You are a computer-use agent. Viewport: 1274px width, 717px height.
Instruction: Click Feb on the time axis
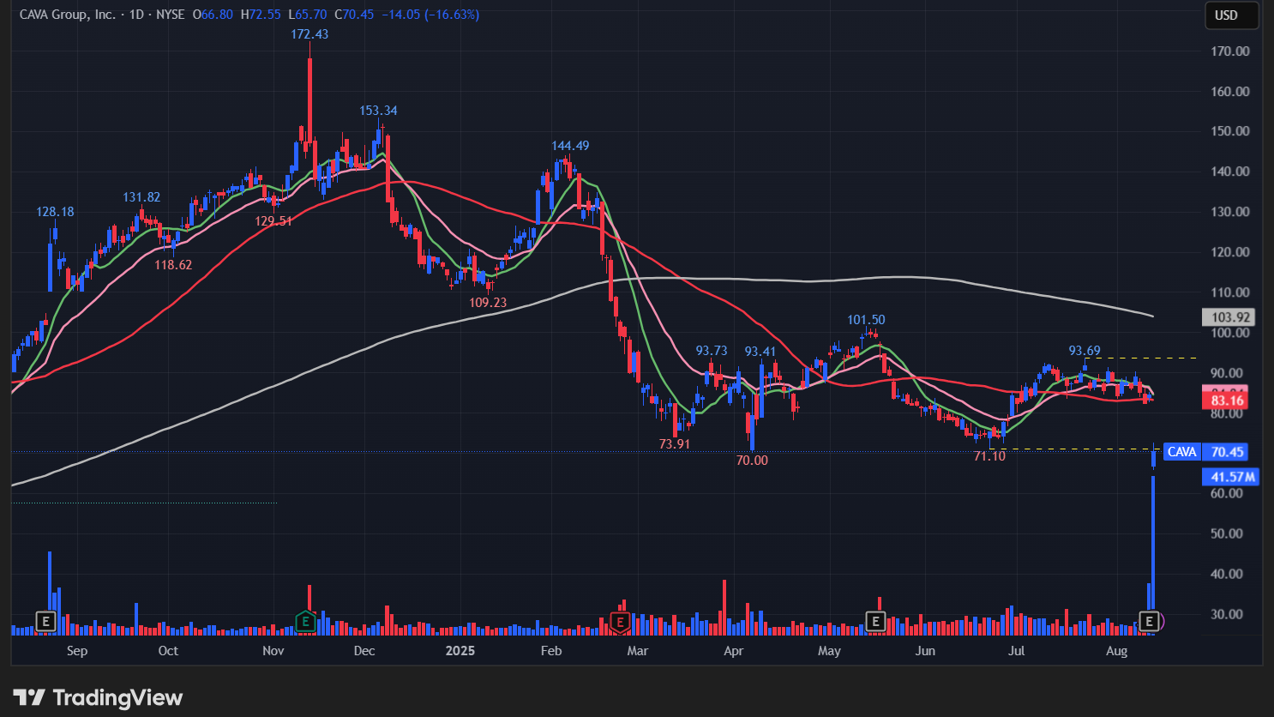(x=551, y=651)
